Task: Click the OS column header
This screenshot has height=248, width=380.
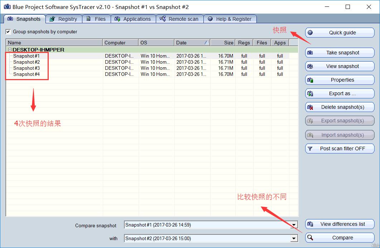Action: 156,43
